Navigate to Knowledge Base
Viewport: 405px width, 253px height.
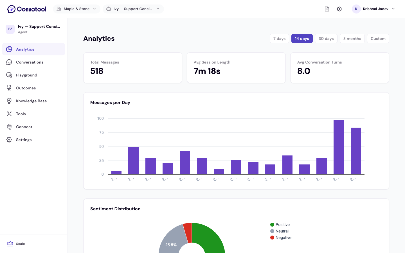(33, 101)
